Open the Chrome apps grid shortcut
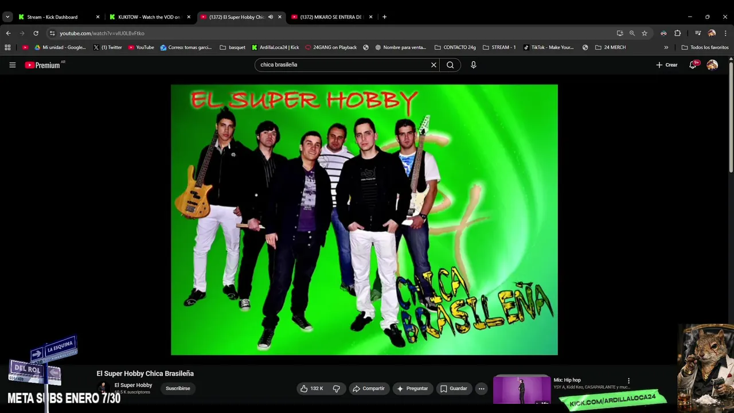 point(7,48)
